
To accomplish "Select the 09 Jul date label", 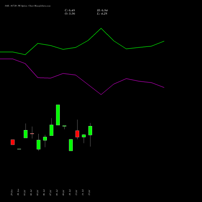I will [63, 193].
